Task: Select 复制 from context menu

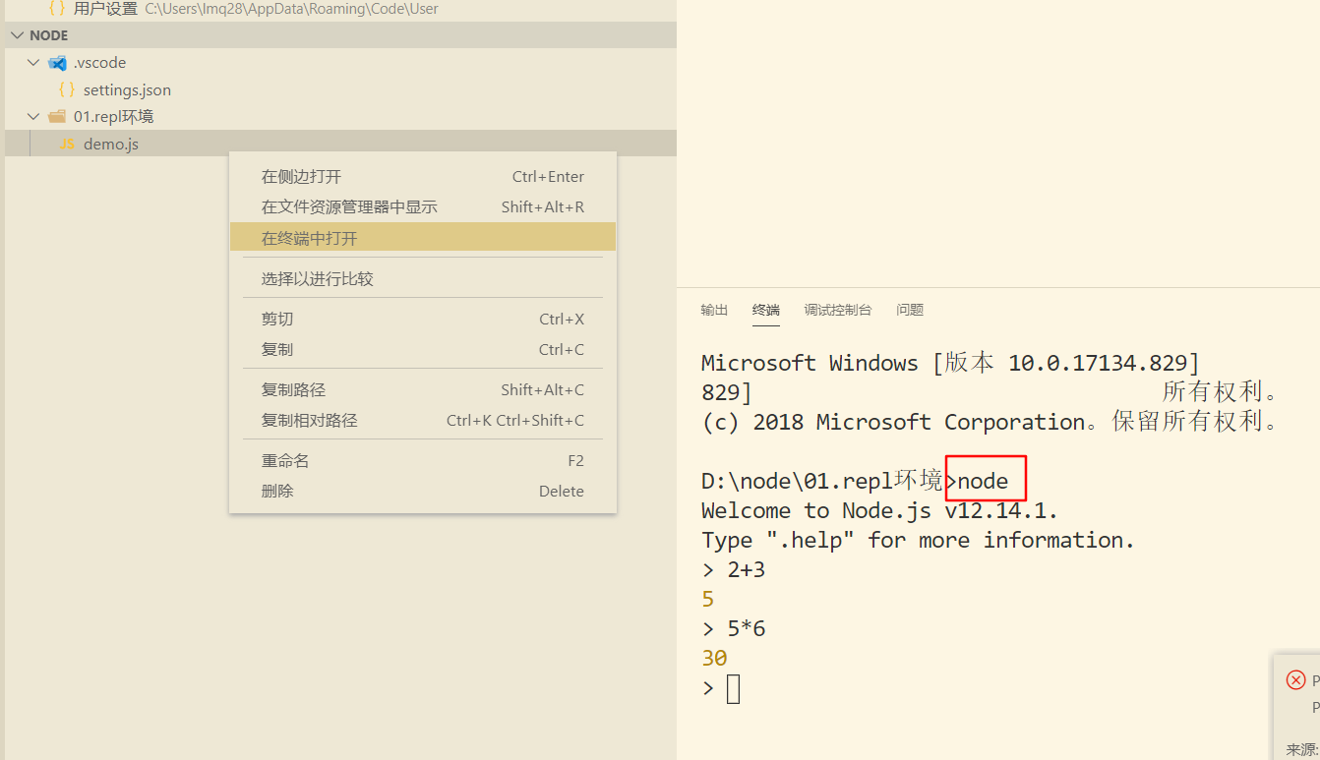Action: point(423,350)
